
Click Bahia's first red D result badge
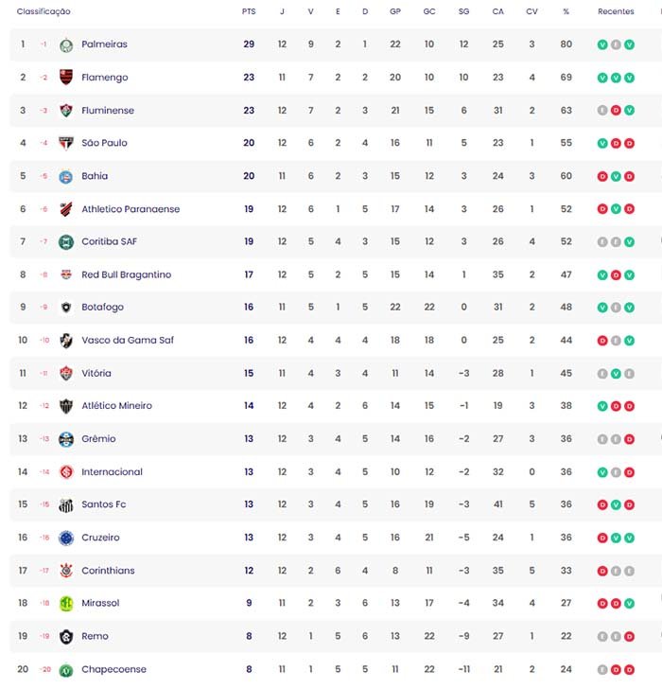click(x=602, y=176)
